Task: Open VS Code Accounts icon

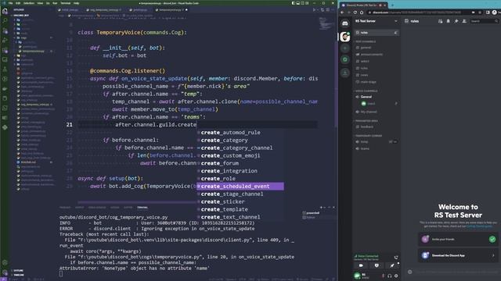Action: click(x=5, y=263)
